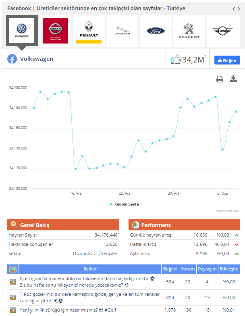
Task: Open the T-Roc gözlerinizi post text
Action: (89, 297)
